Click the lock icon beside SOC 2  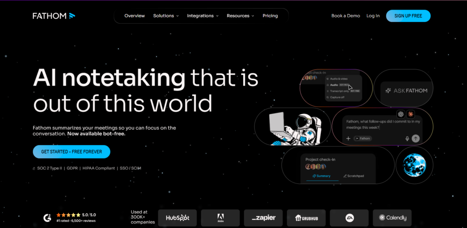[34, 168]
